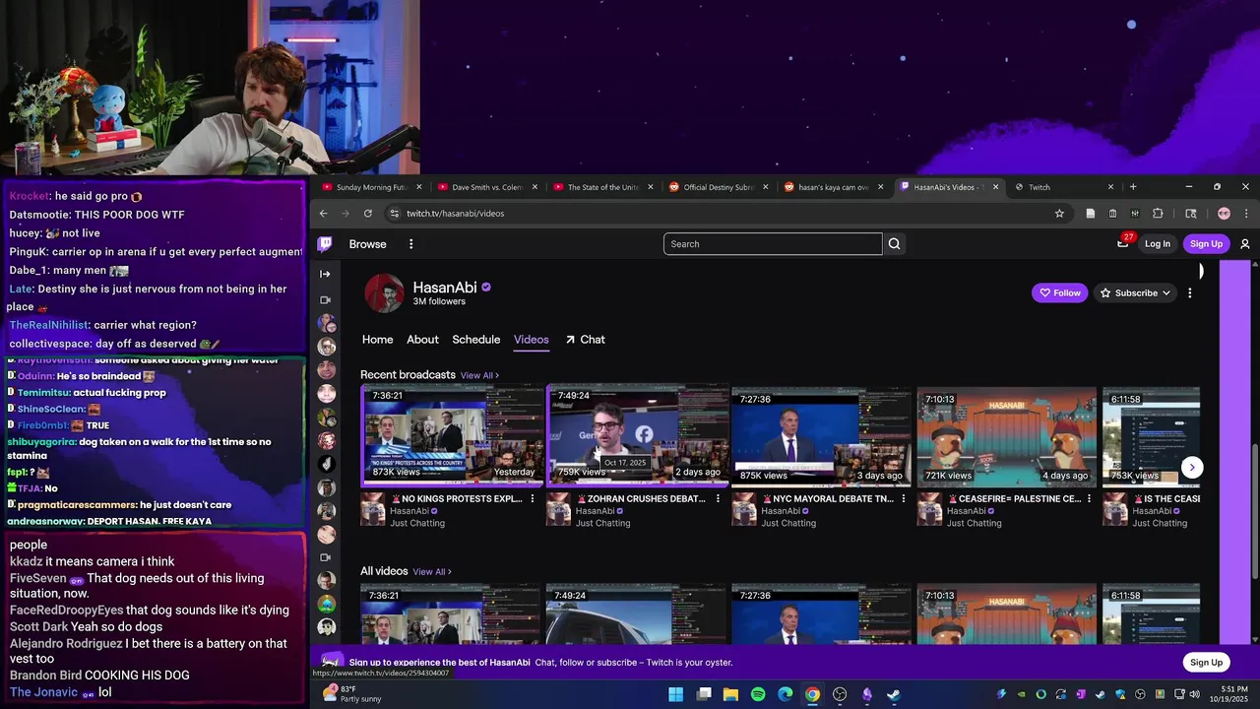Open a new Chrome tab

tap(1133, 187)
